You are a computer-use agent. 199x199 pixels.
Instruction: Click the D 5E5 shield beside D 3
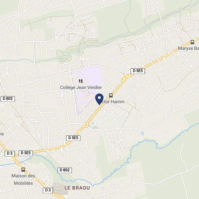click(x=26, y=153)
